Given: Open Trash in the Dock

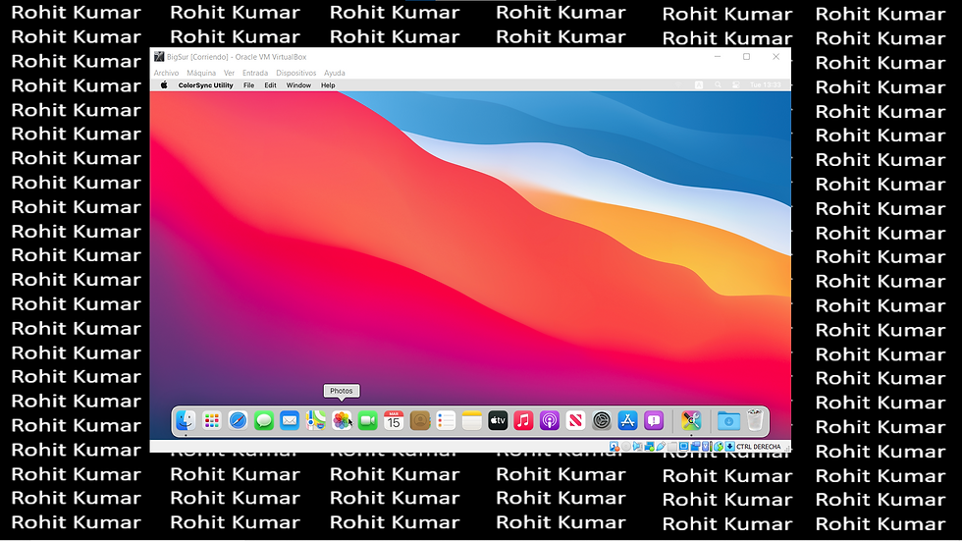Looking at the screenshot, I should tap(755, 421).
